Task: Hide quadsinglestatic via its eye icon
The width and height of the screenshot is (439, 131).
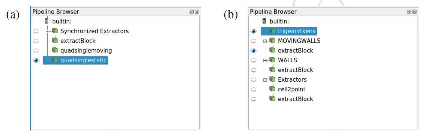Action: click(x=36, y=60)
